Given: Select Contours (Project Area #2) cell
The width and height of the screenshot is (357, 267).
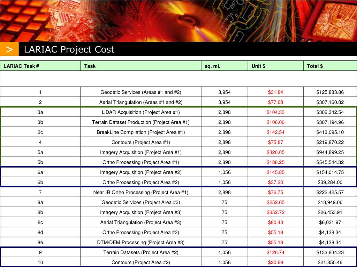Looking at the screenshot, I should pos(141,262).
